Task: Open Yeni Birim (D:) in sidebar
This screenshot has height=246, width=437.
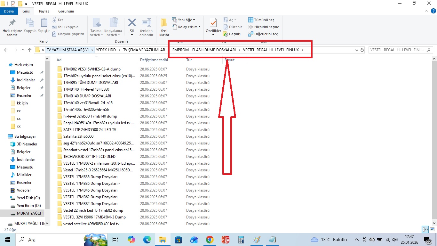Action: click(x=29, y=206)
